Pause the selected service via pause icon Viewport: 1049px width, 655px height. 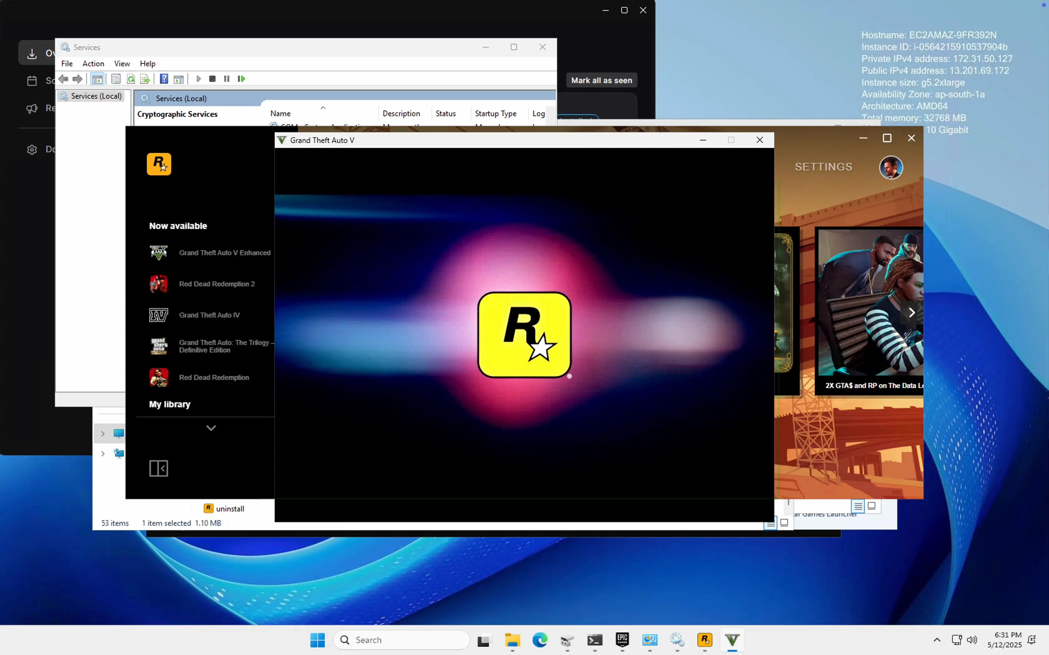pyautogui.click(x=227, y=79)
